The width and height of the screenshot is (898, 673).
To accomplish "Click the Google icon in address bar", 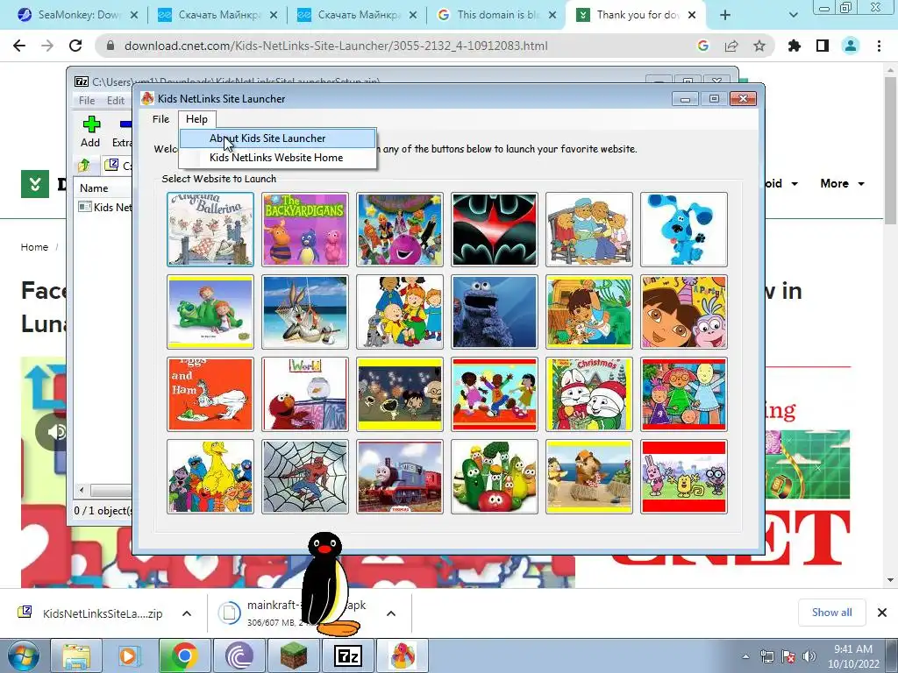I will click(x=703, y=46).
